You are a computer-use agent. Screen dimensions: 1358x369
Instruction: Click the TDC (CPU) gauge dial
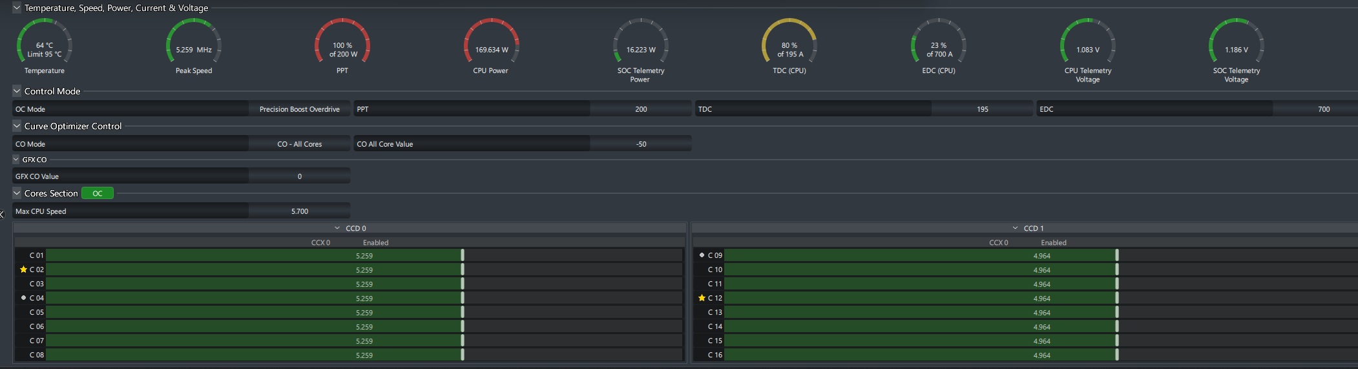789,41
